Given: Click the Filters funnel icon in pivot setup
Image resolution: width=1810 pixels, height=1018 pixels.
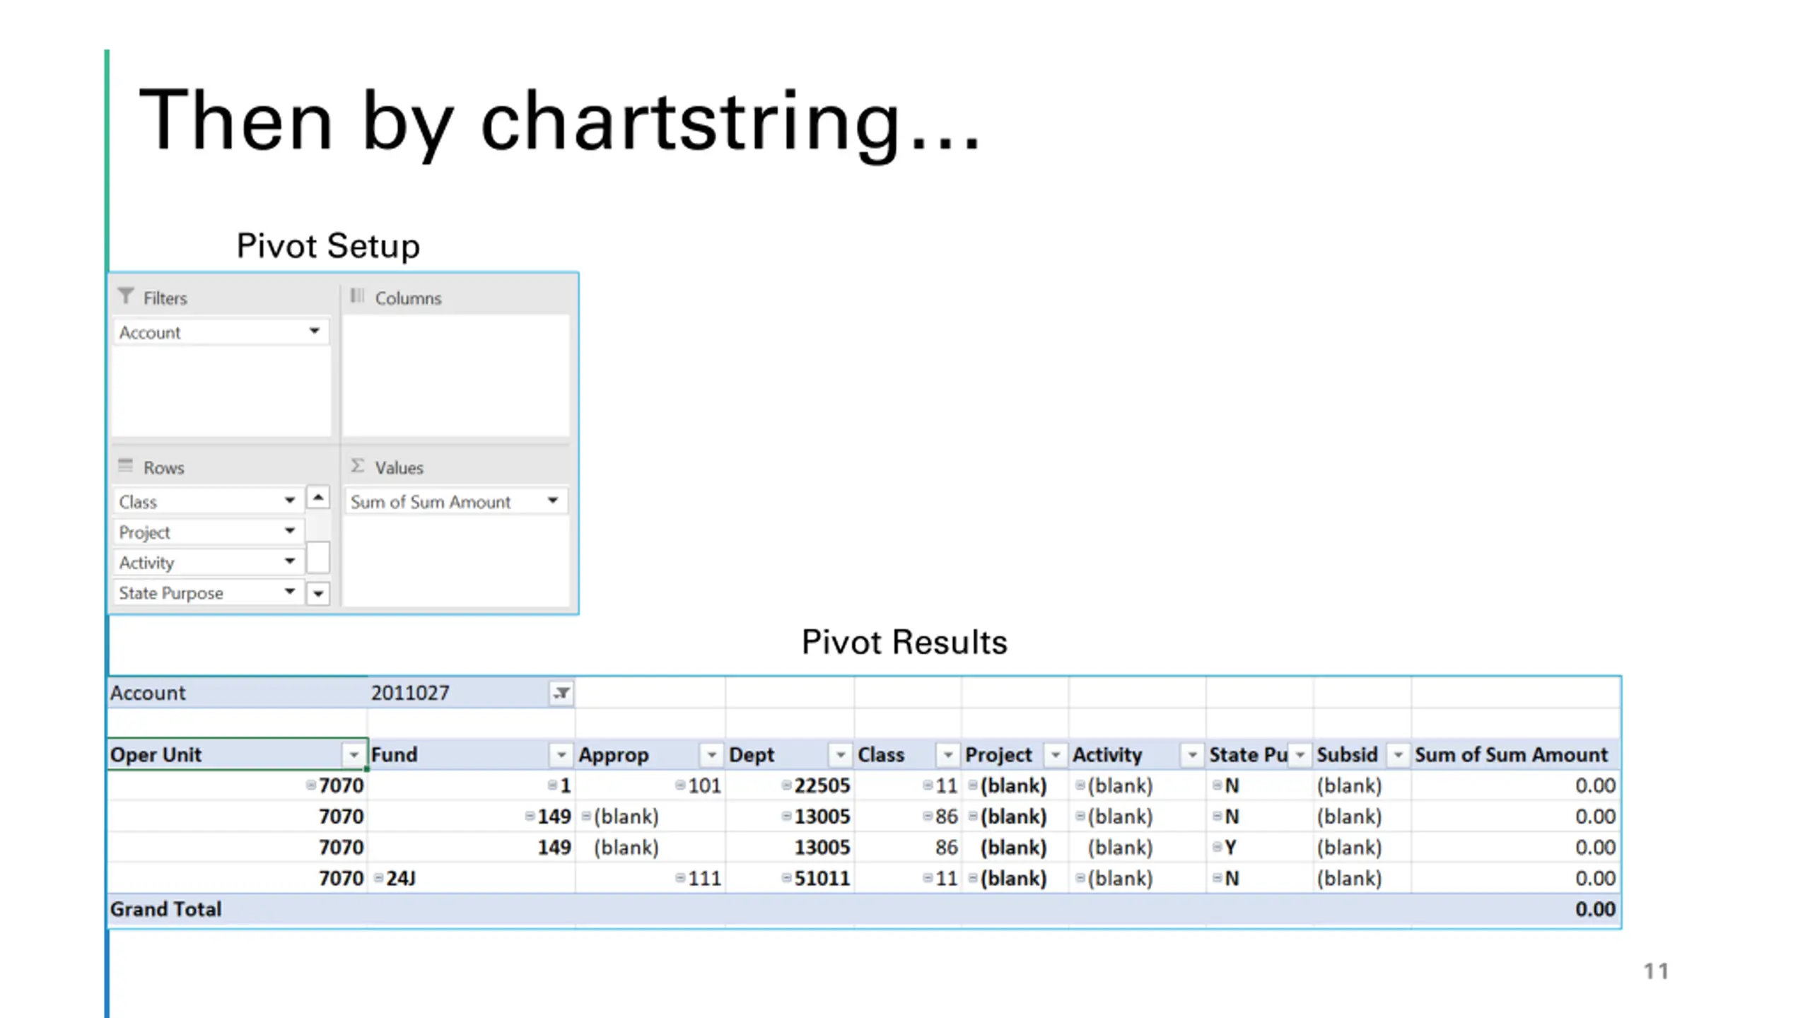Looking at the screenshot, I should 126,296.
